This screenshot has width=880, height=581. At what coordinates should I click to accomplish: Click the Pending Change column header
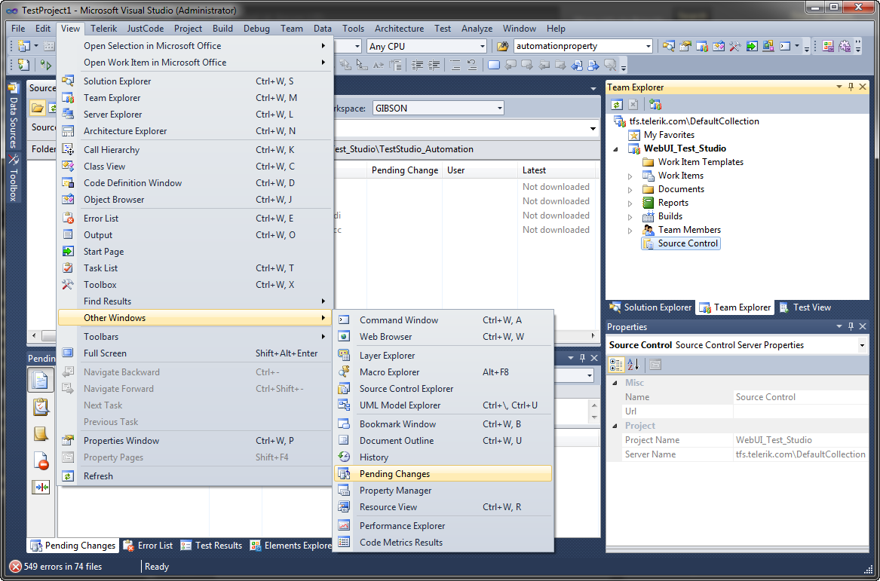[x=405, y=170]
